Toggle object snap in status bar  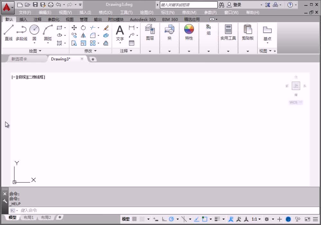204,219
